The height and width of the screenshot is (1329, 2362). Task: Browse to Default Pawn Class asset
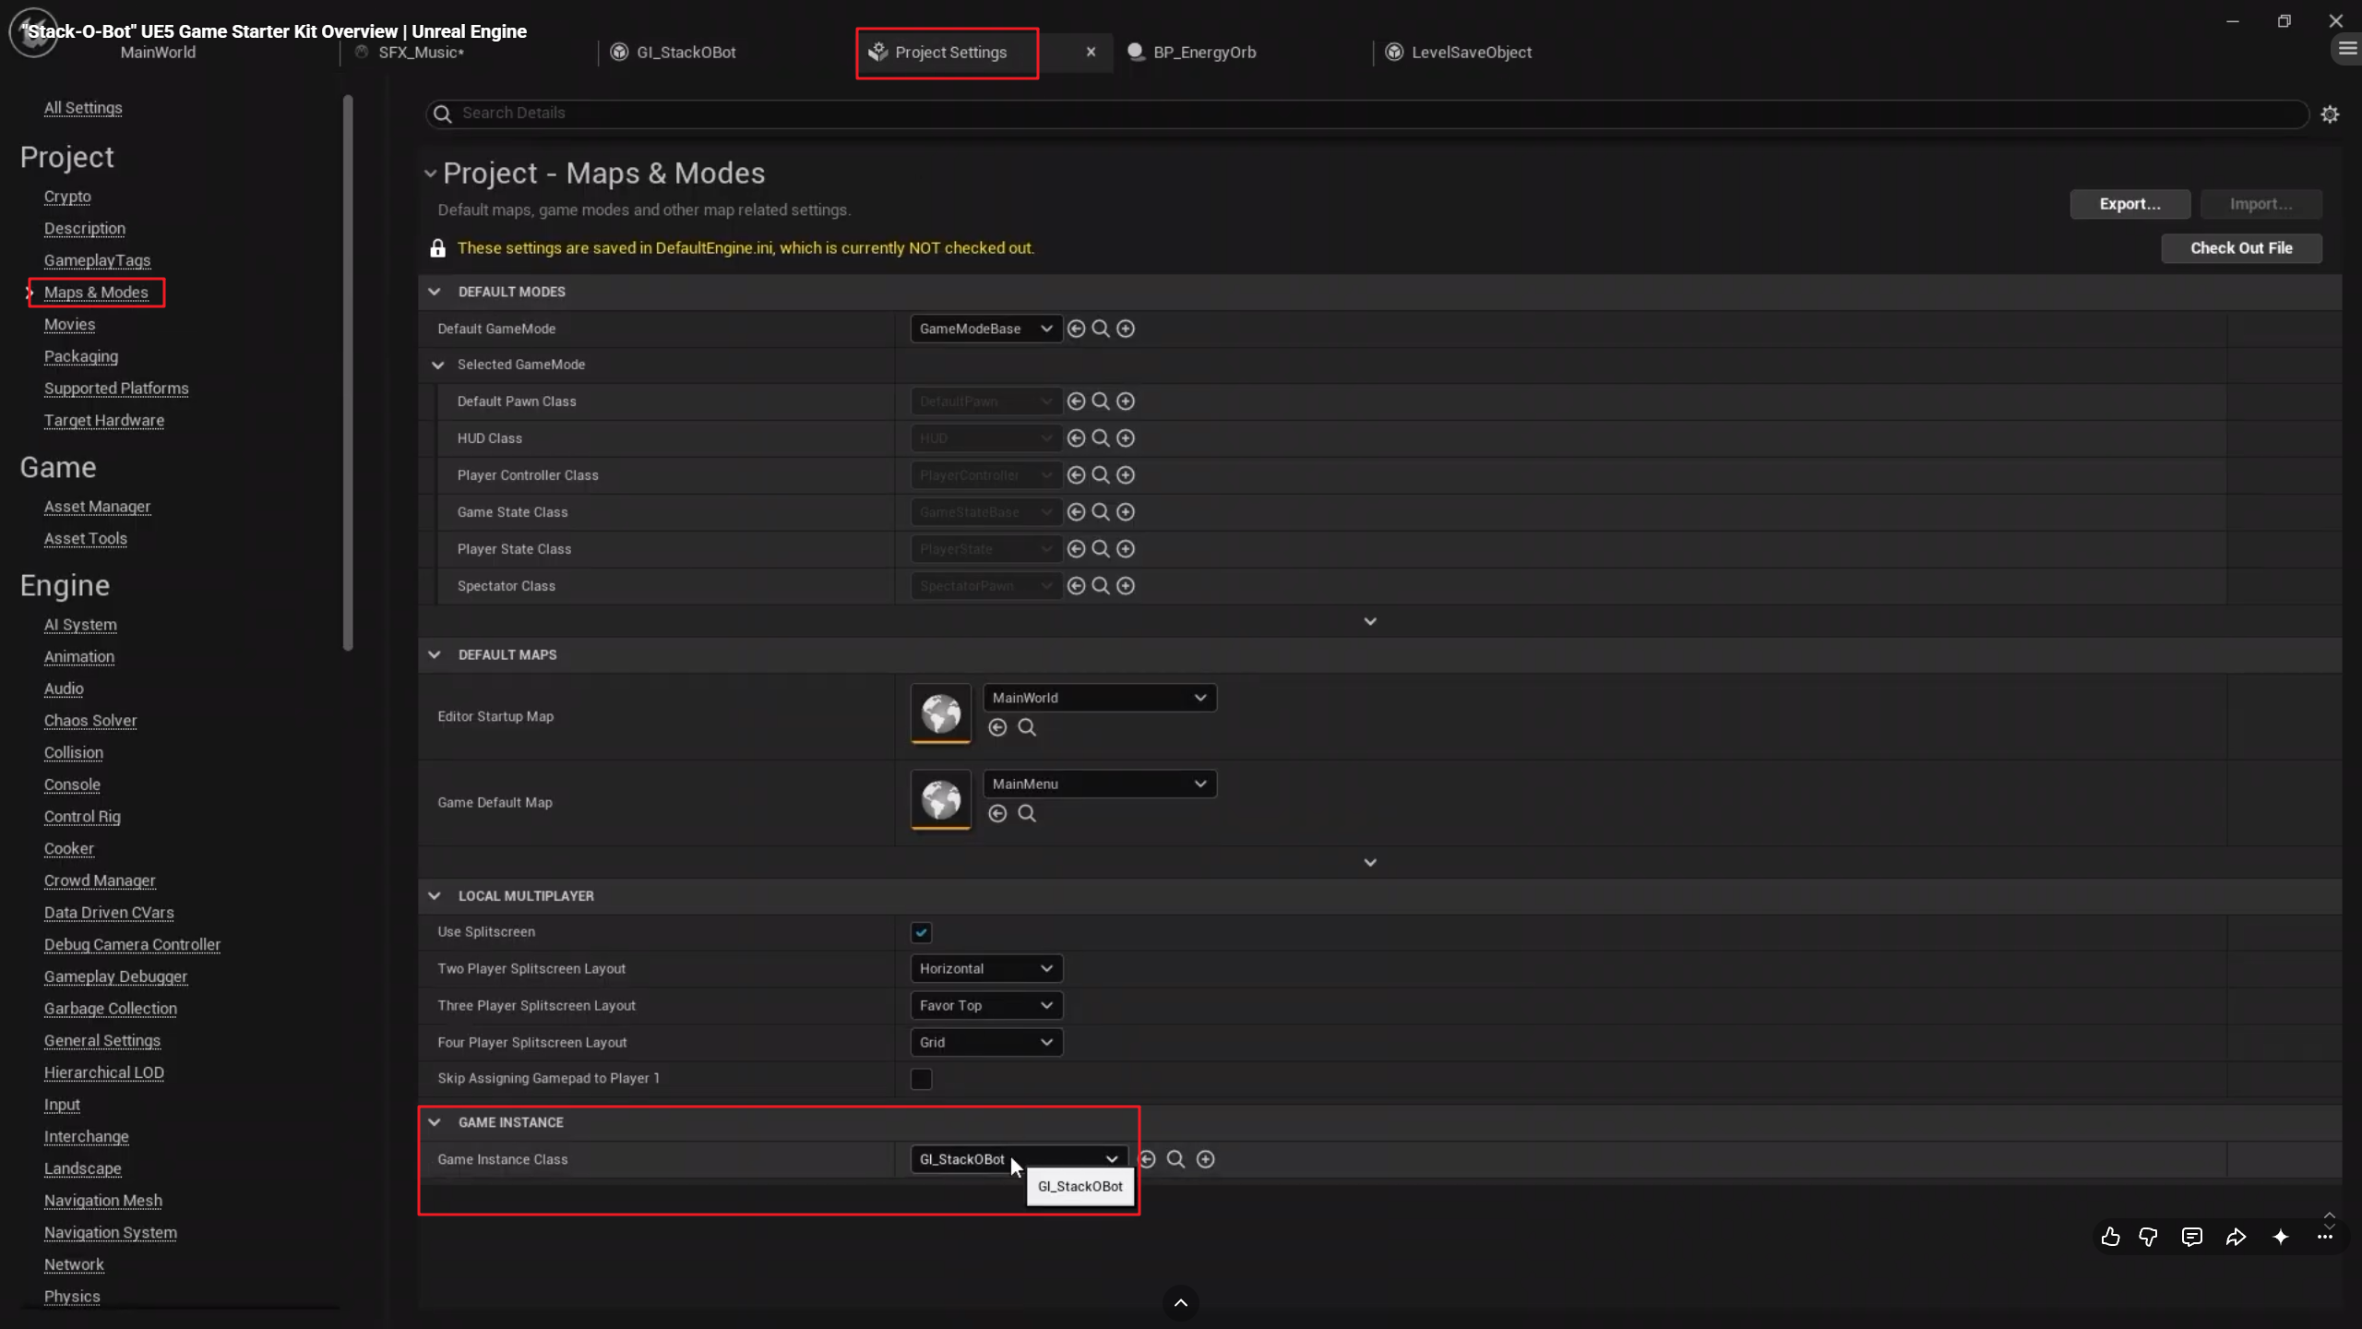coord(1101,401)
